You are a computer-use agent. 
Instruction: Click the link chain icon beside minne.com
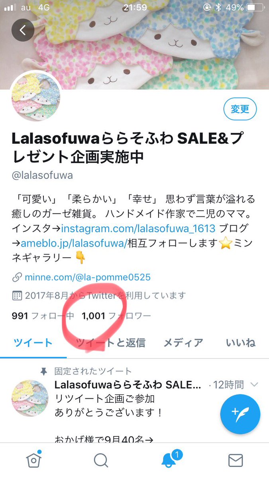(17, 277)
